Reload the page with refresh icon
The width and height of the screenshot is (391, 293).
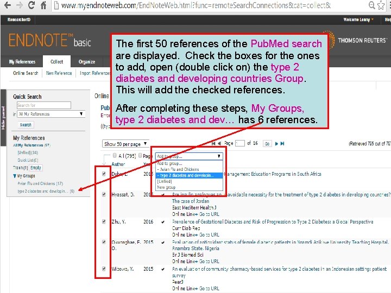click(31, 5)
